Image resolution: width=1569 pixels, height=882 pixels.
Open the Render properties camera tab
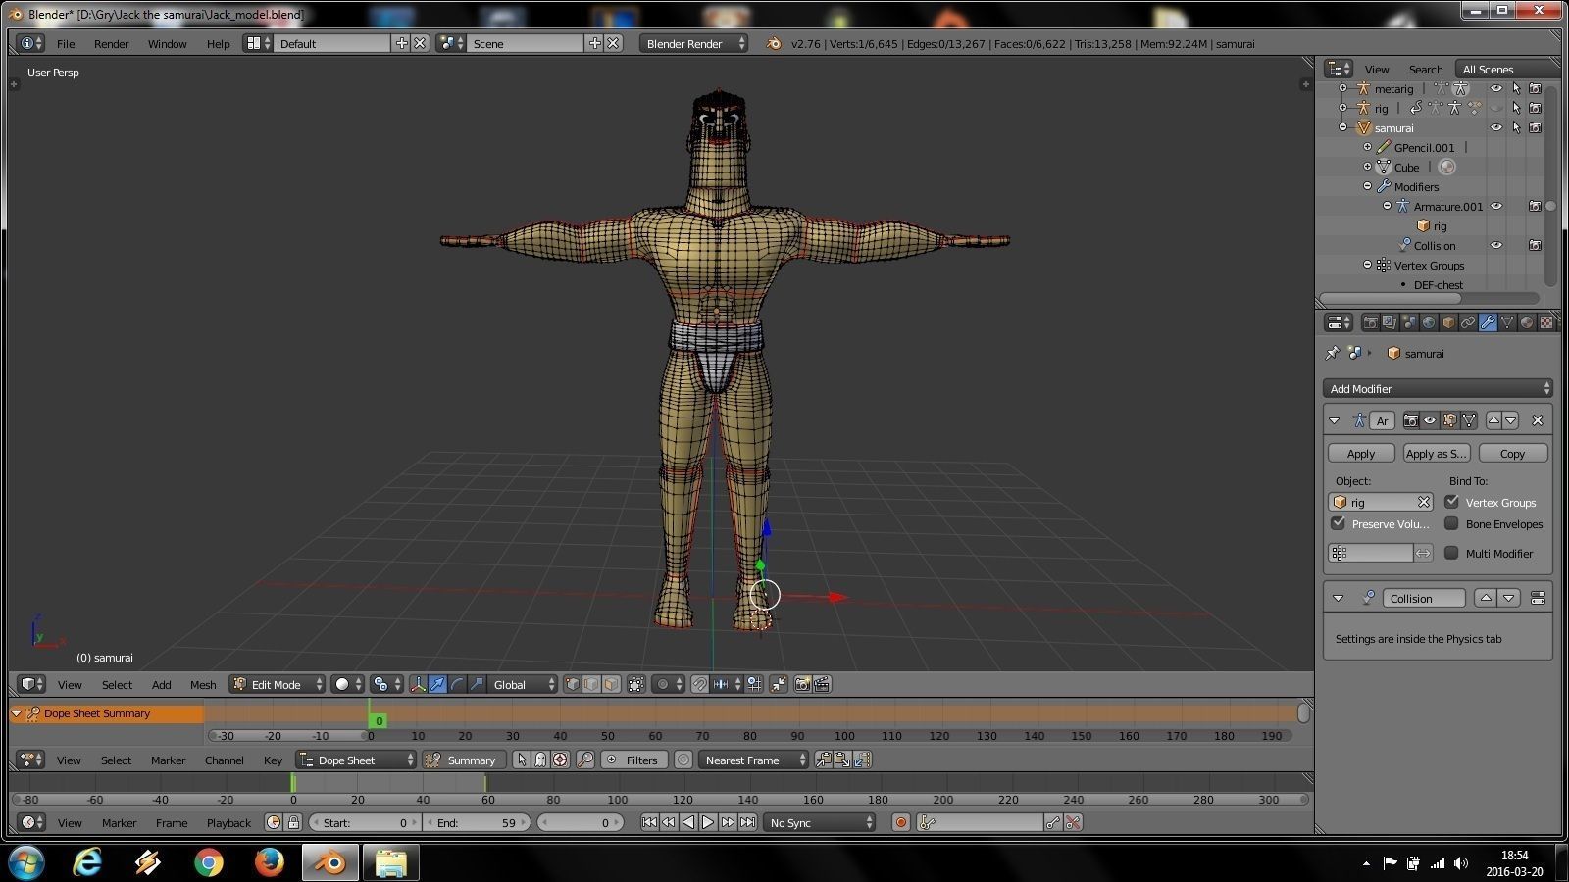[x=1371, y=322]
